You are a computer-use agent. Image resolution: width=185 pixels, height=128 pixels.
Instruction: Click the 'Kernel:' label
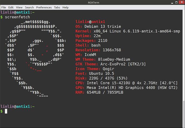pos(83,31)
